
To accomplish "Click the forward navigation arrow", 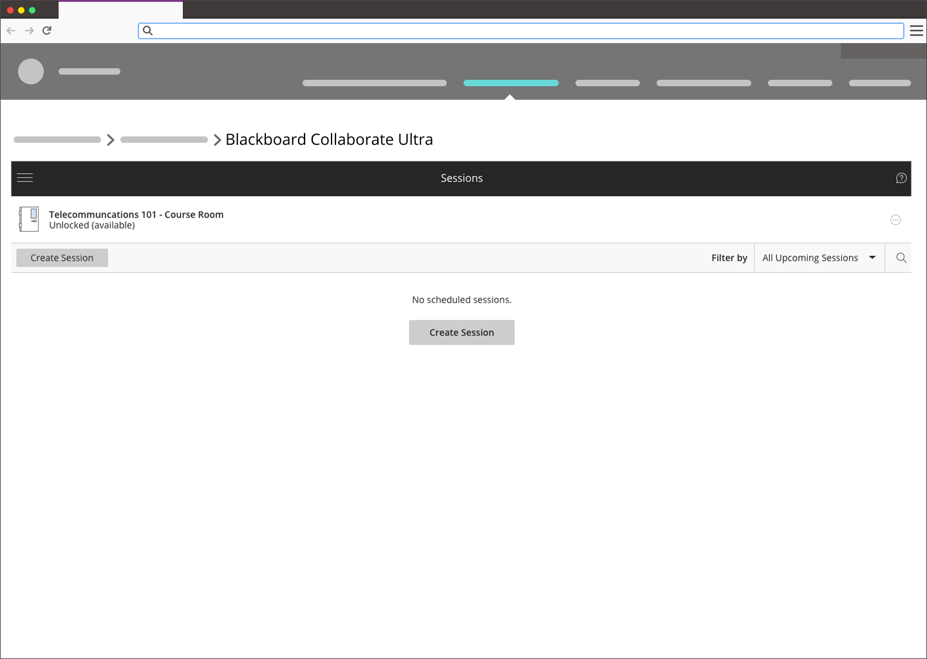I will click(x=29, y=30).
